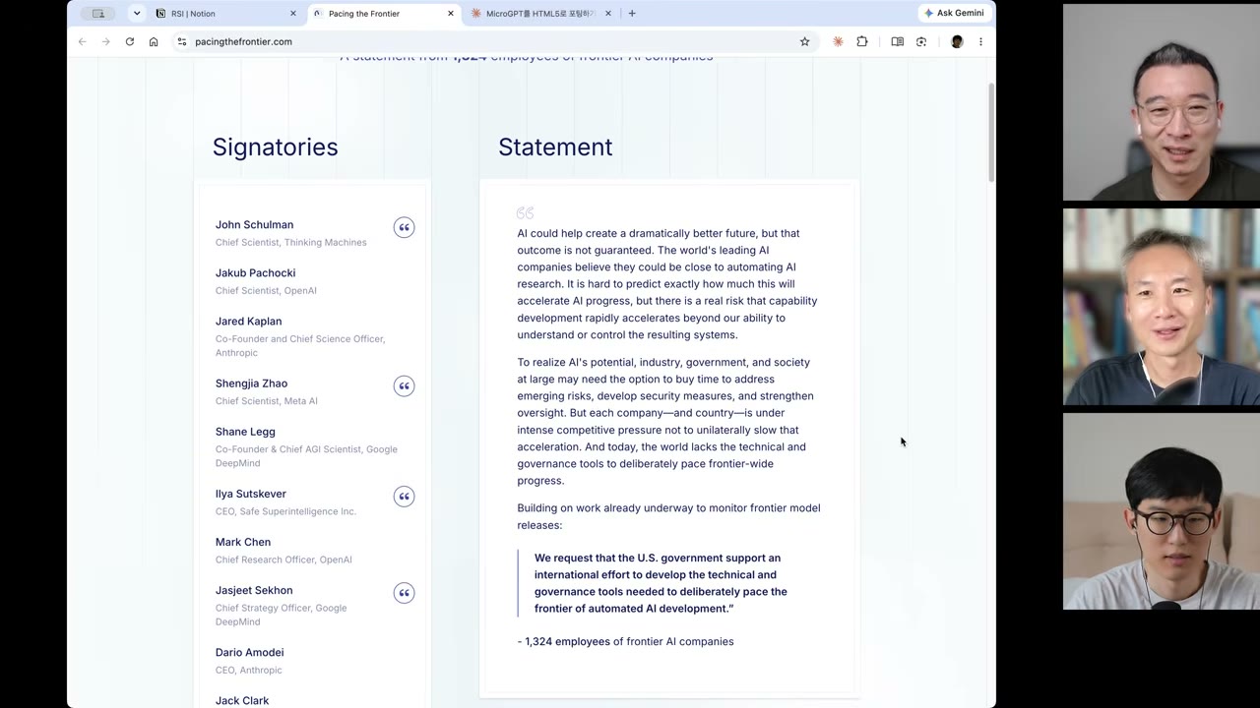This screenshot has height=708, width=1260.
Task: Switch to the RSI | Notion tab
Action: coord(226,13)
